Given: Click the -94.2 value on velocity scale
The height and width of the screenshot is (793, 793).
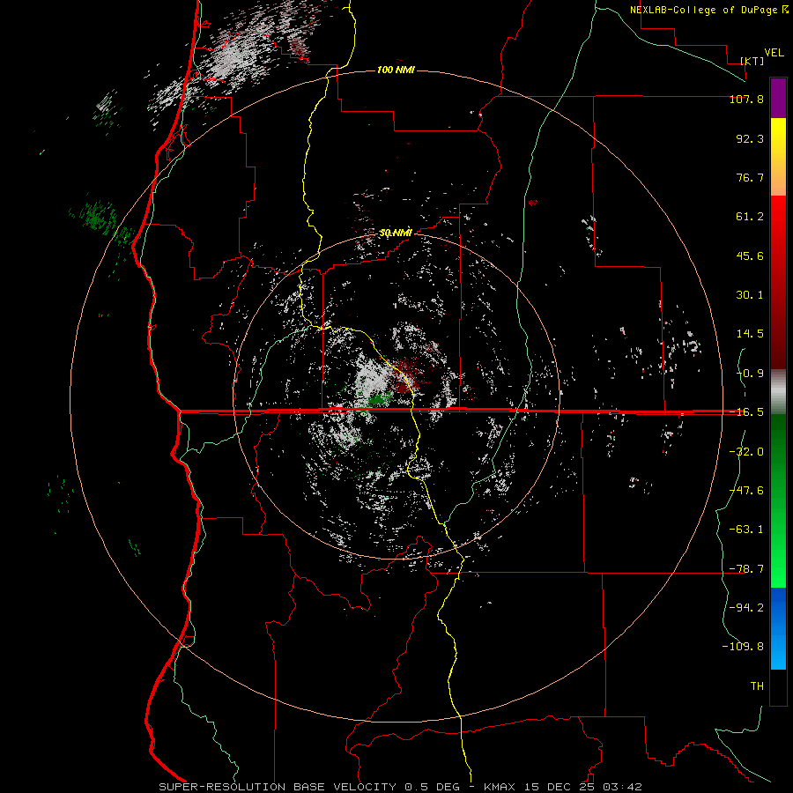Looking at the screenshot, I should [x=746, y=608].
